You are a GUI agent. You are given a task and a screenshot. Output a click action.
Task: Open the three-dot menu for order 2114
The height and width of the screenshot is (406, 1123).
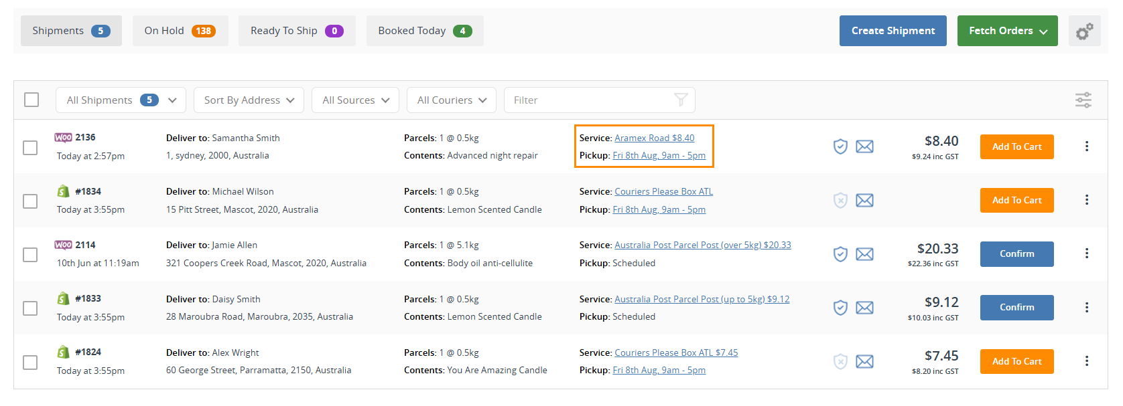[1086, 253]
